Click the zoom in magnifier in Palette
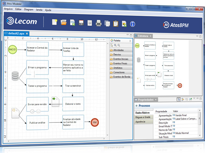Screen dimensions: 205x153 point(115,45)
